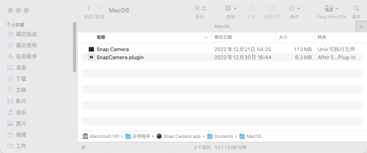Open the 群组 grouping dropdown
Image resolution: width=367 pixels, height=153 pixels.
[x=231, y=8]
